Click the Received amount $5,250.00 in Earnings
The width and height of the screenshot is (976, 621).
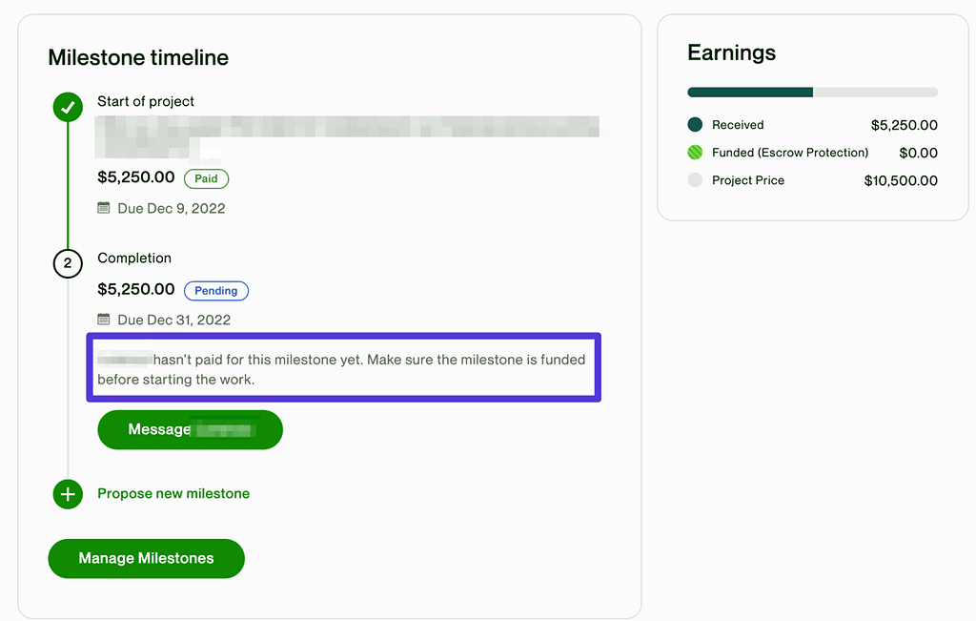click(x=904, y=125)
